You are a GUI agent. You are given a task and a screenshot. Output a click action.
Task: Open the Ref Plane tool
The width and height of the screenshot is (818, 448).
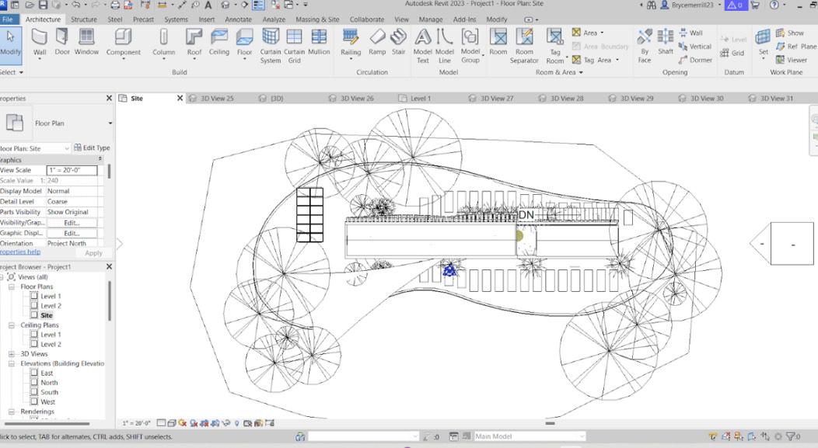[796, 47]
